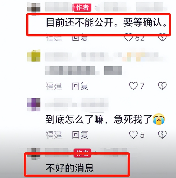Like the '到底怎么了嘛' comment
This screenshot has width=176, height=178.
coord(133,134)
